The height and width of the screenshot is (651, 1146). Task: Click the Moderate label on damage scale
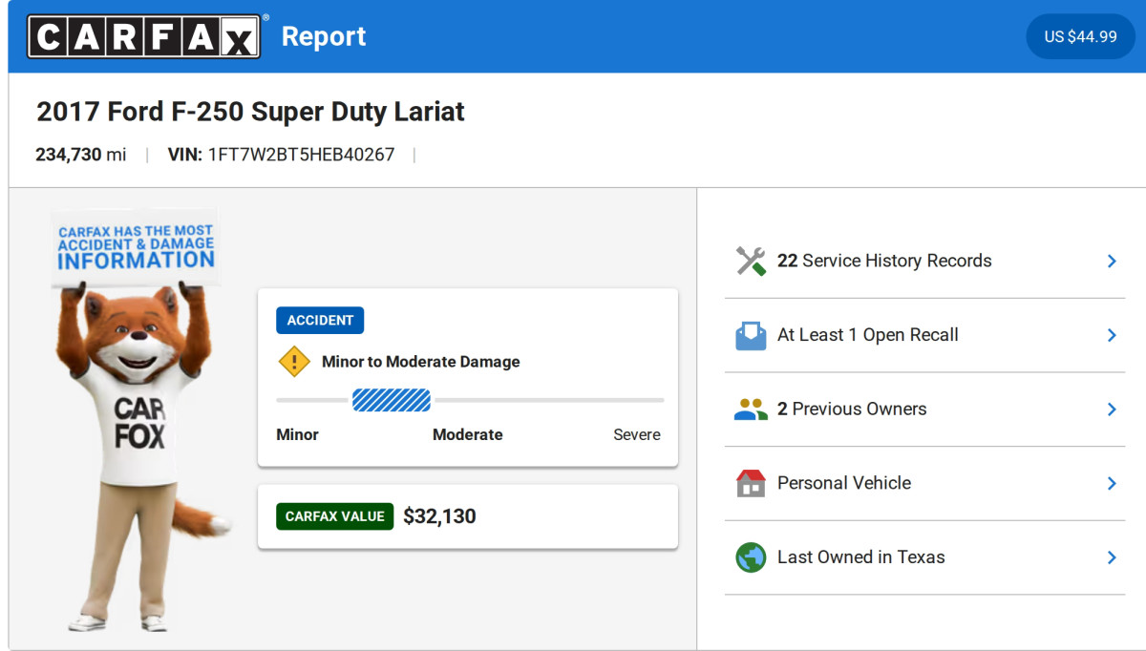tap(468, 434)
